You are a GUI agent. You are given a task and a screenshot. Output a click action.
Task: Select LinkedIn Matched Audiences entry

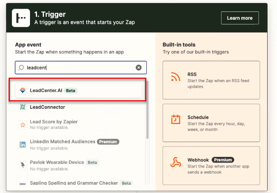click(78, 145)
